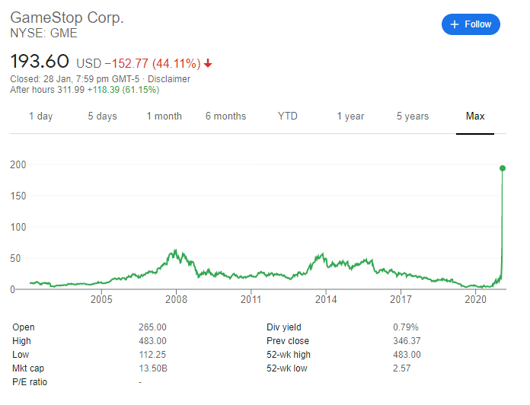Click the 2020 label on chart axis
This screenshot has width=530, height=405.
[x=475, y=301]
